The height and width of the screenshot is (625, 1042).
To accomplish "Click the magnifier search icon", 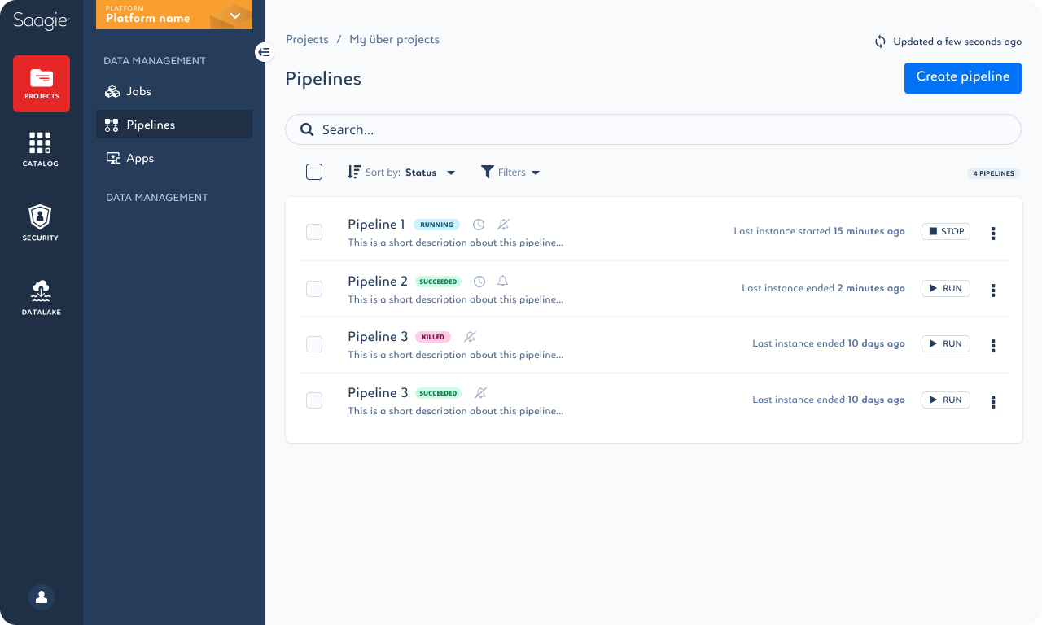I will 307,129.
